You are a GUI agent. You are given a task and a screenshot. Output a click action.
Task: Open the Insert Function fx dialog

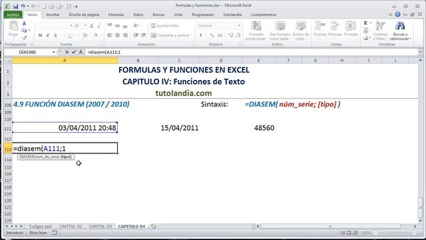[x=81, y=52]
